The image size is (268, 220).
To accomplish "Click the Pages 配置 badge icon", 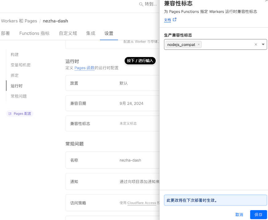I will pyautogui.click(x=10, y=114).
